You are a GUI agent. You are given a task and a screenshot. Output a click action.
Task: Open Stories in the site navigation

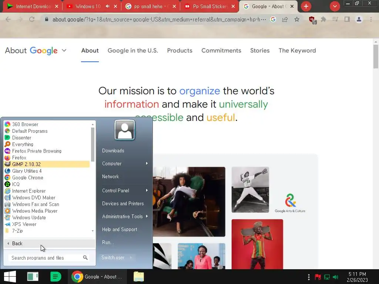point(260,50)
